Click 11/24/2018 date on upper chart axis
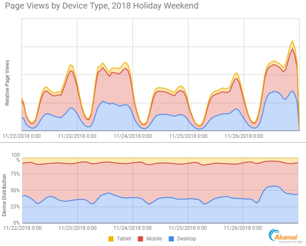306x246 pixels. [x=132, y=136]
